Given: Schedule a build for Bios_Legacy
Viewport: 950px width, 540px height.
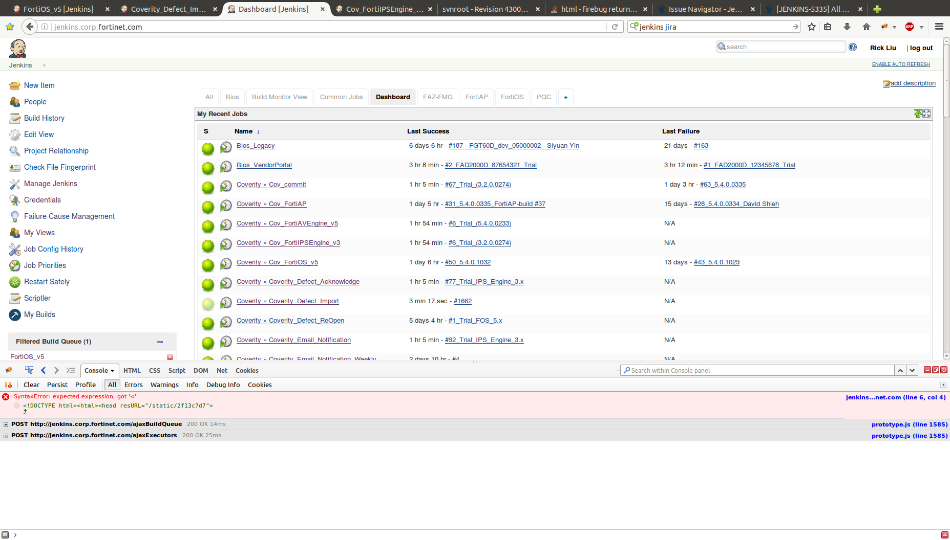Looking at the screenshot, I should [226, 147].
